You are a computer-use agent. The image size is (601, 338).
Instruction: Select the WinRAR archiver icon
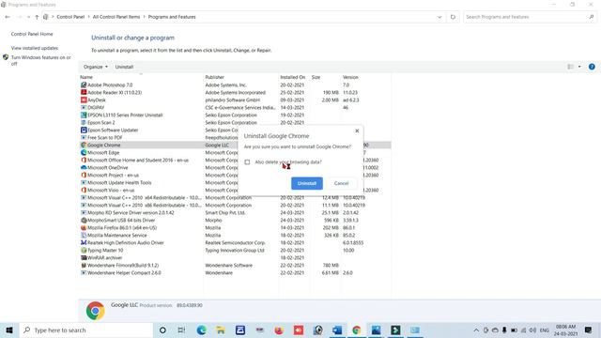pos(84,257)
